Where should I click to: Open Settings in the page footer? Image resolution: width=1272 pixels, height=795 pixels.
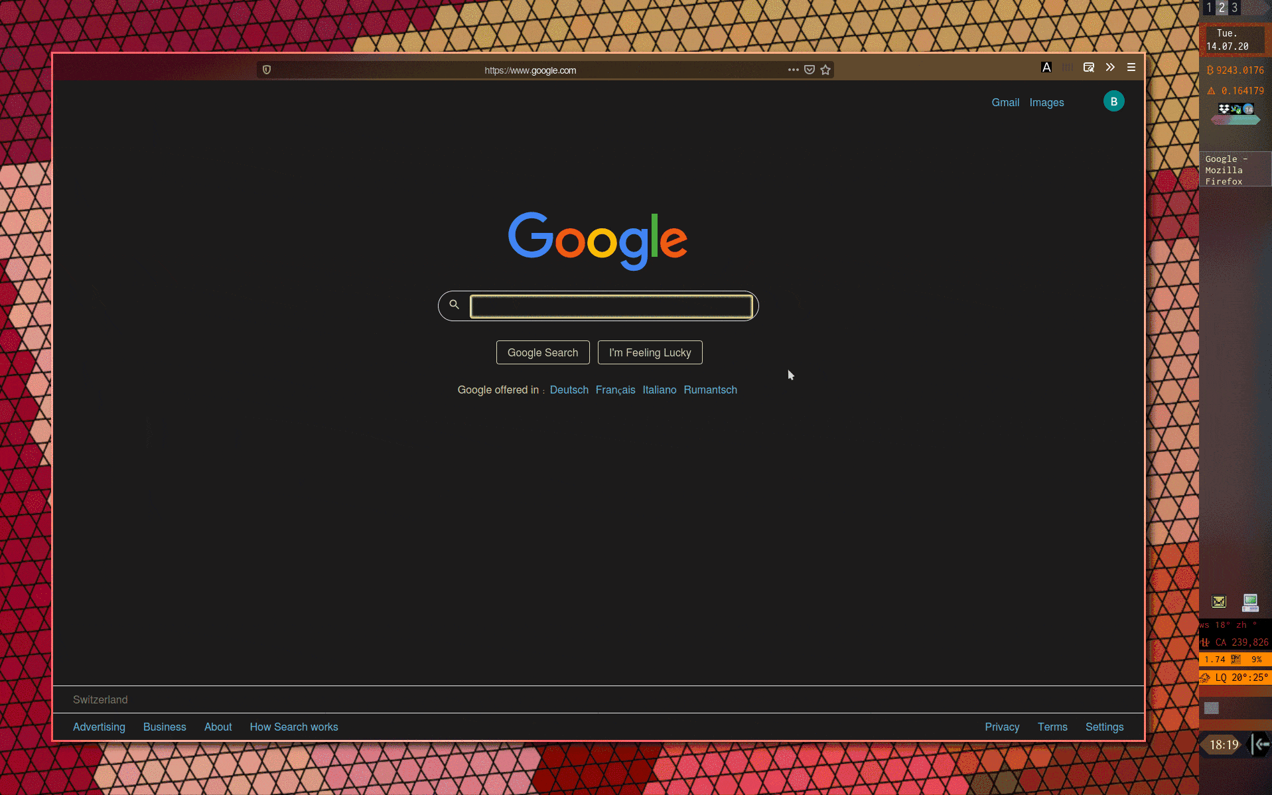point(1104,727)
